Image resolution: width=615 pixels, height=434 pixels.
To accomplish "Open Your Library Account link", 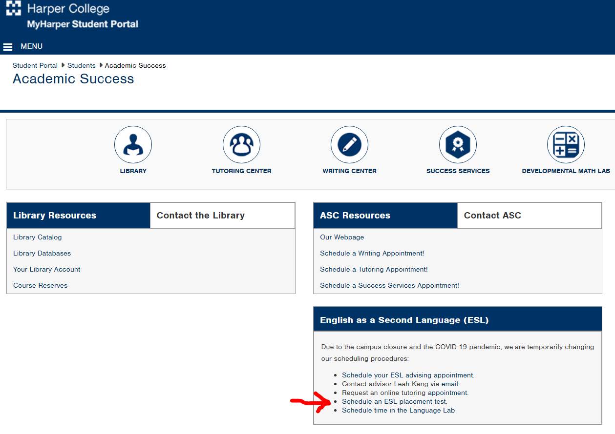I will click(x=47, y=269).
